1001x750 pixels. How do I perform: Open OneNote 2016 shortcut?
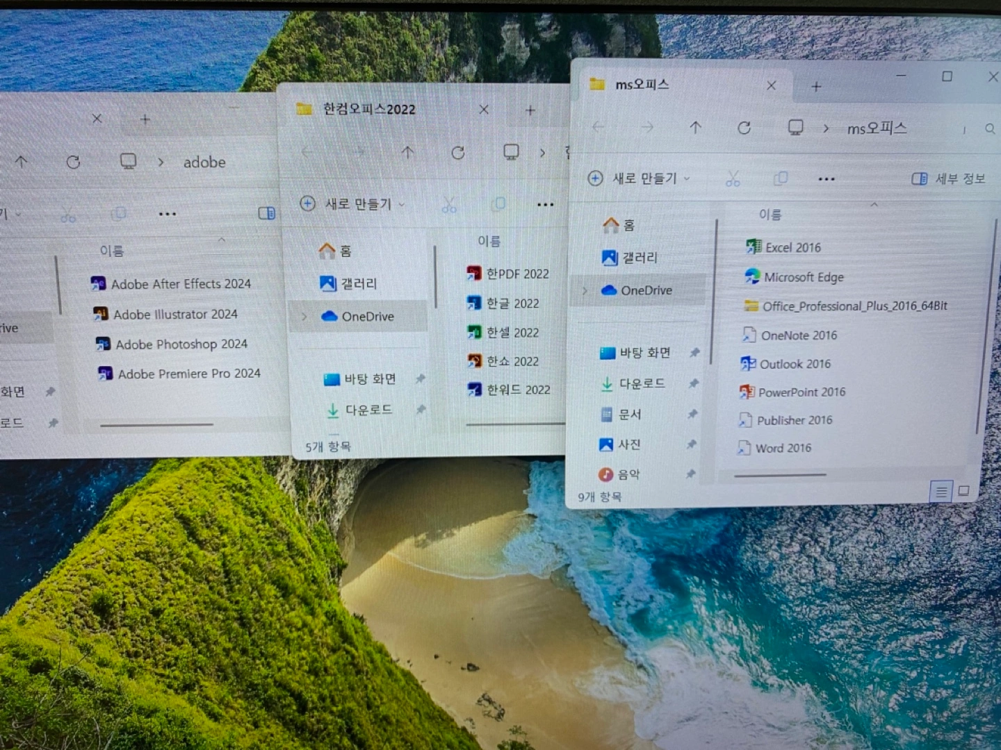click(x=790, y=335)
